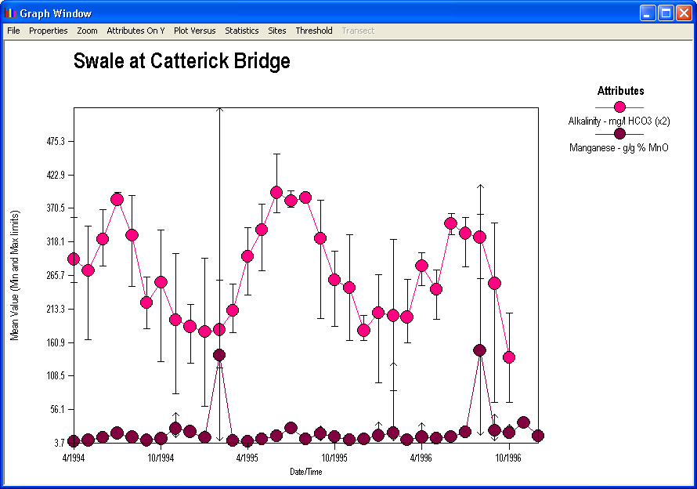Open the File menu
Screen dimensions: 697x489
13,31
